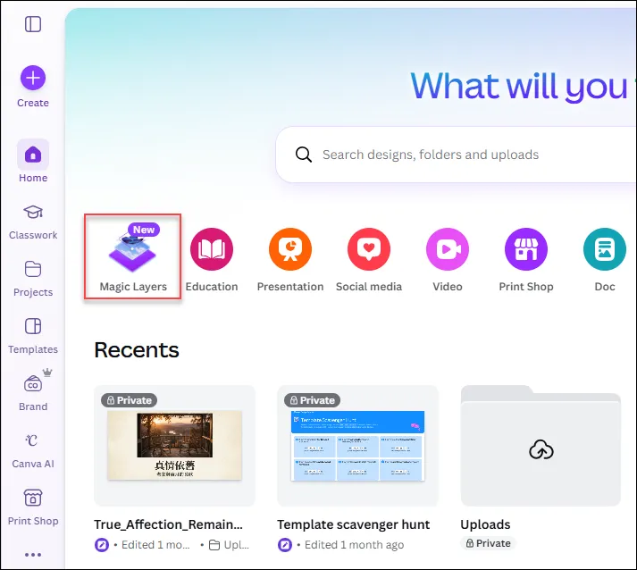Click the Private label under Uploads
This screenshot has width=637, height=570.
coord(488,543)
